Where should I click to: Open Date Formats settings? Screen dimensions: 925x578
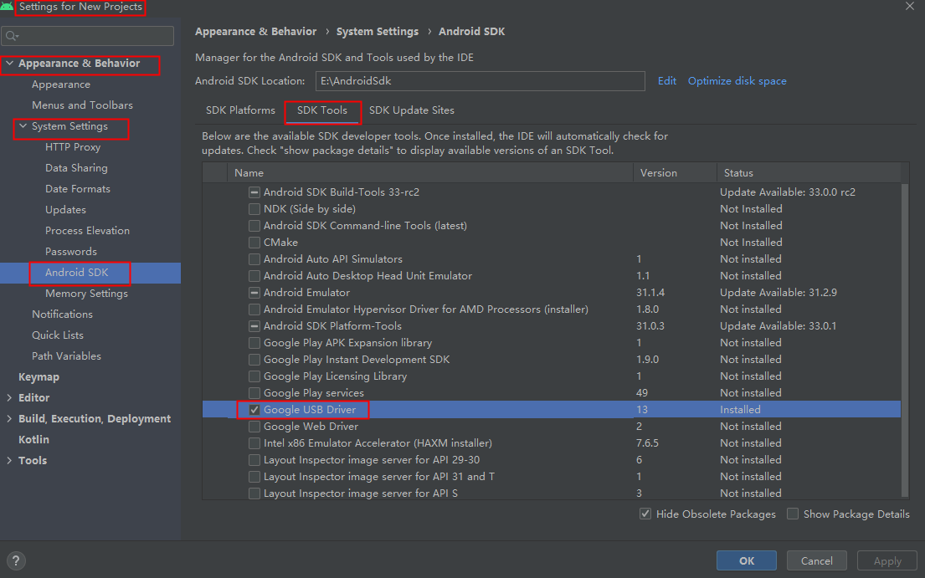[77, 188]
